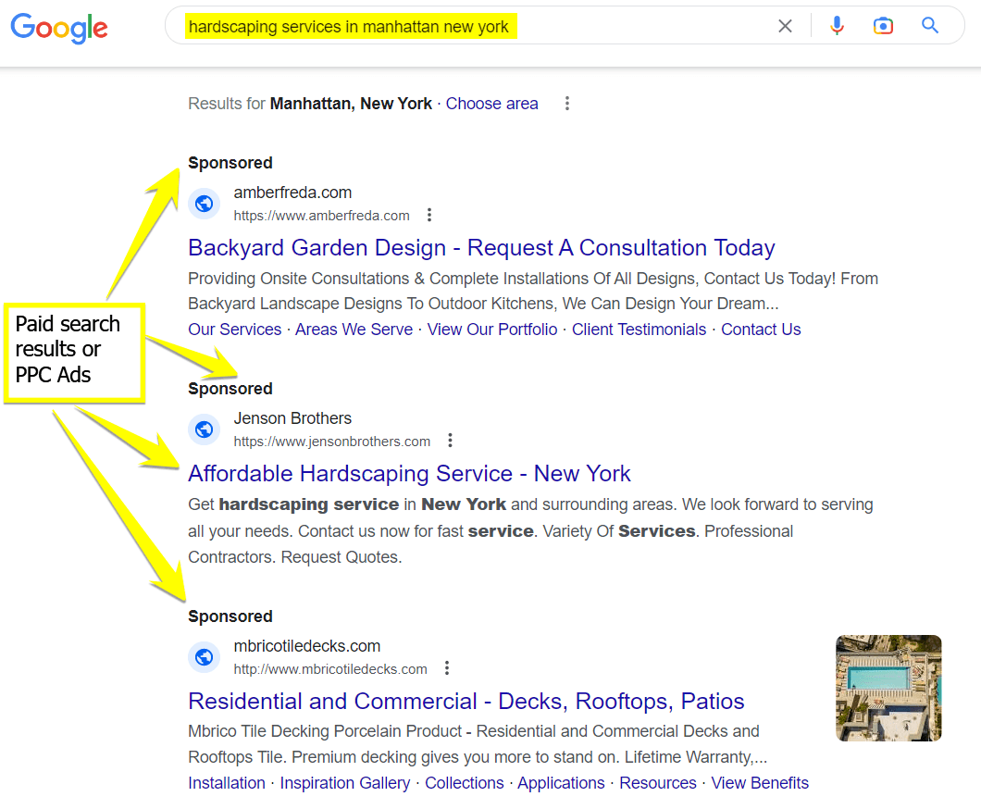
Task: Open Resources sitelink
Action: (x=657, y=783)
